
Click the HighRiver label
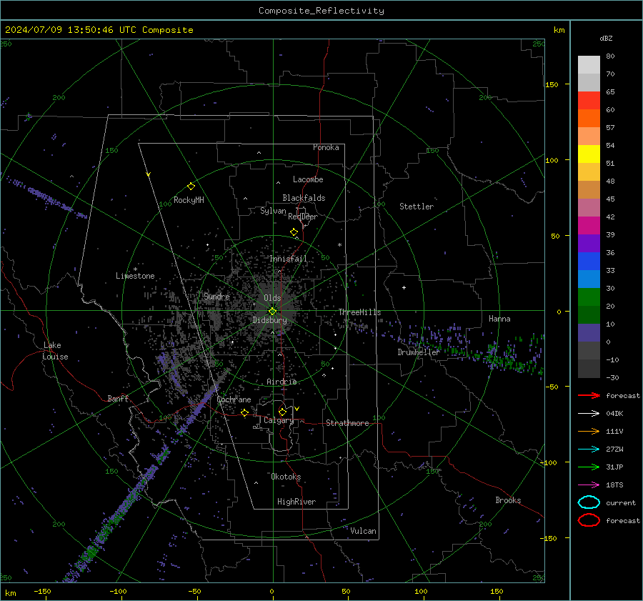296,502
